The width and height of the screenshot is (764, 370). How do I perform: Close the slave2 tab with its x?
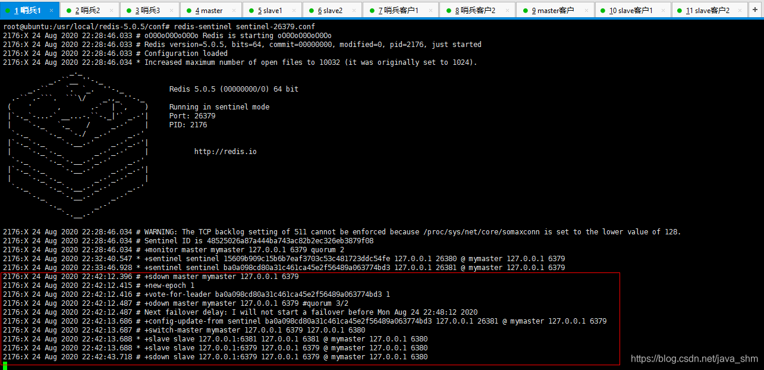coord(354,11)
